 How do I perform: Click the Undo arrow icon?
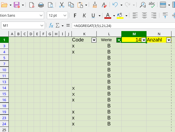click(115, 5)
